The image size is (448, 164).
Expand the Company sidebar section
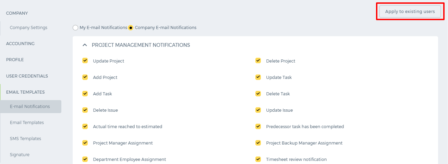coord(17,13)
